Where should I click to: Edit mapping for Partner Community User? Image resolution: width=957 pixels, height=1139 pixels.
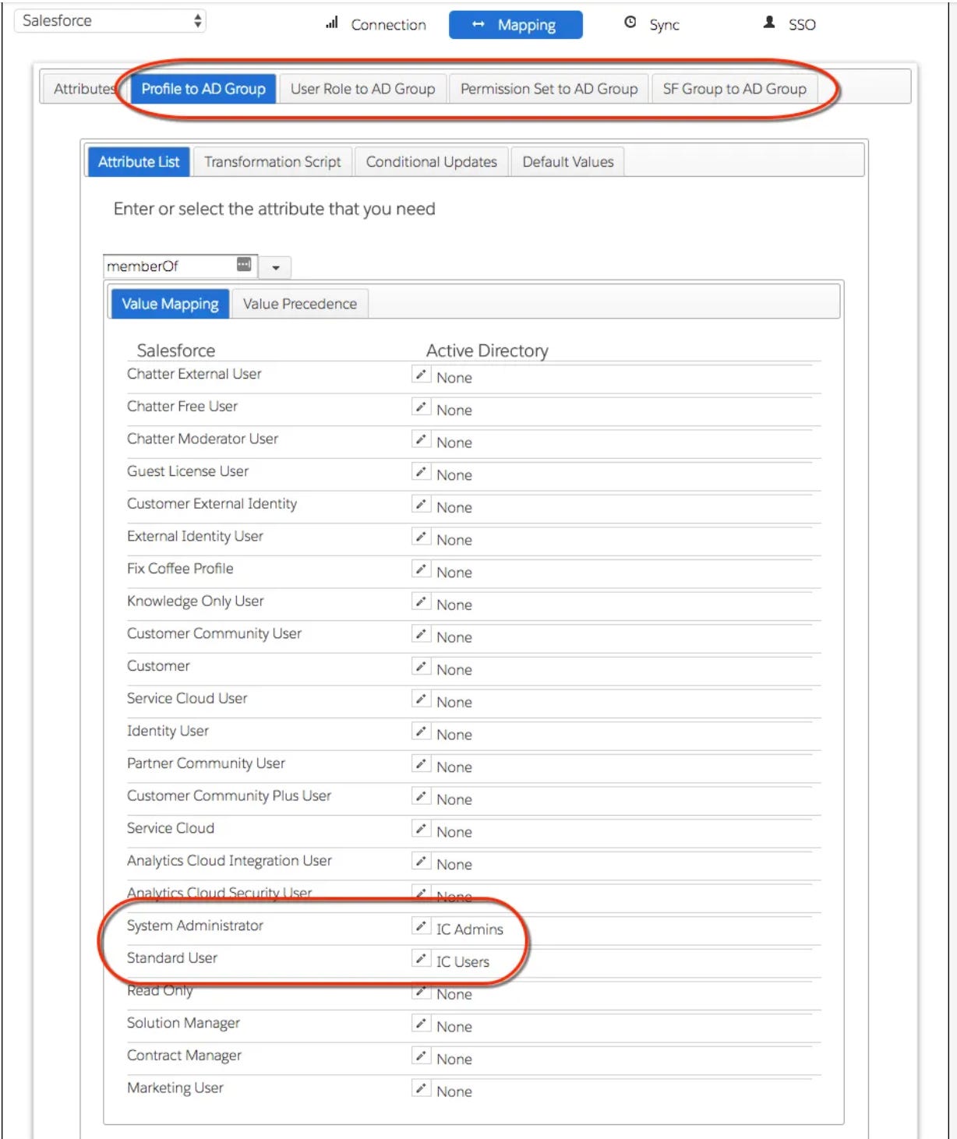tap(421, 764)
